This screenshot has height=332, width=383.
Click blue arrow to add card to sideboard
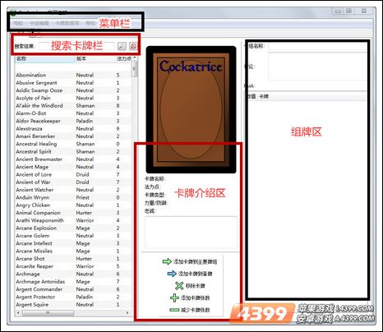coord(172,274)
